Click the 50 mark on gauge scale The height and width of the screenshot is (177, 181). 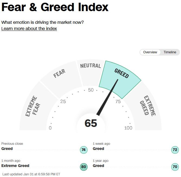[91, 90]
